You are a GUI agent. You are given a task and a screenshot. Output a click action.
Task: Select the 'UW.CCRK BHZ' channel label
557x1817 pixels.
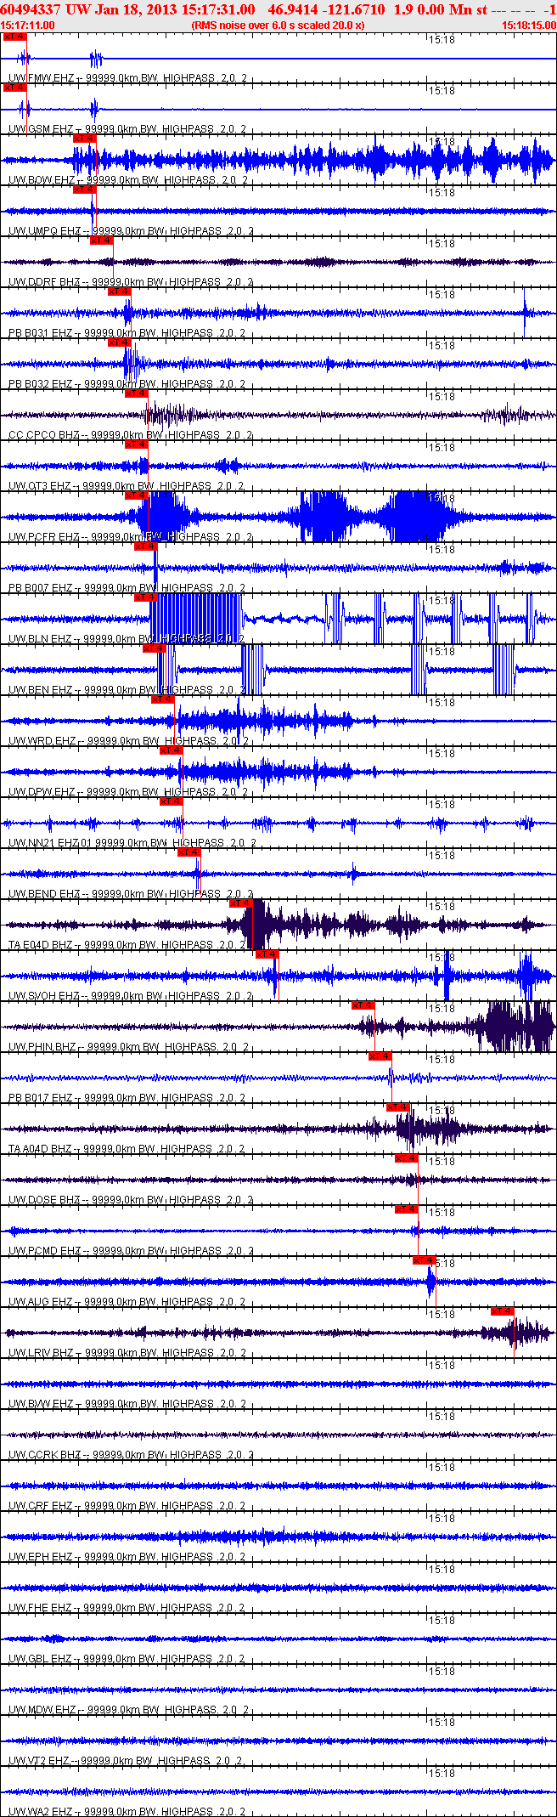44,1455
